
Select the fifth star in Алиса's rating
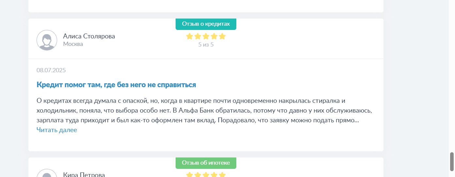(222, 36)
